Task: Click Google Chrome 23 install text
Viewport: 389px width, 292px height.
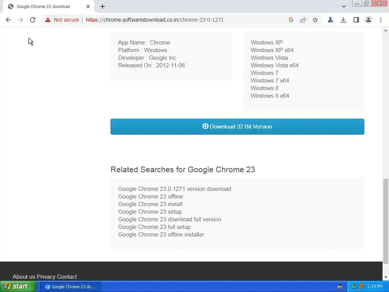Action: click(x=150, y=204)
